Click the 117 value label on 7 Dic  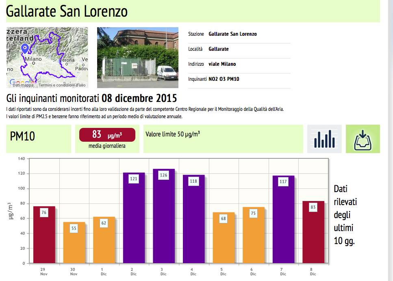pos(283,182)
